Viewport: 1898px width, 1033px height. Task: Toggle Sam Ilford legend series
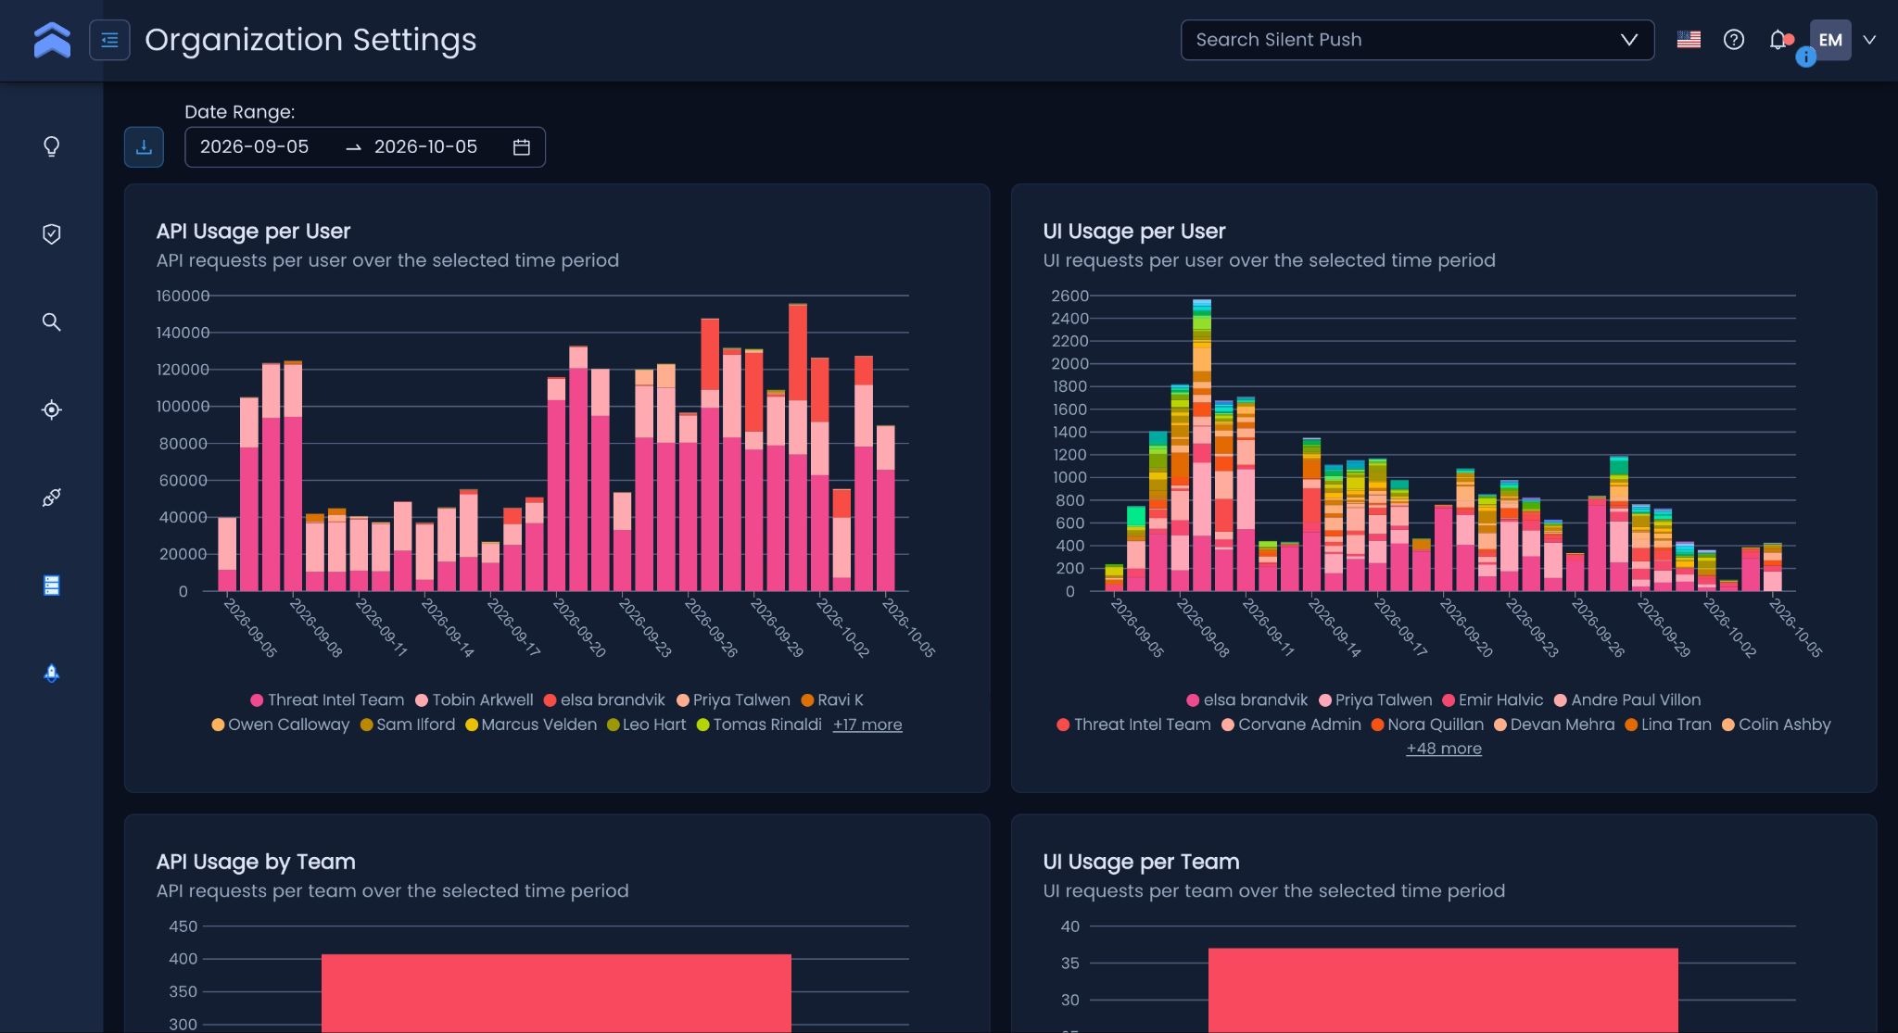click(x=408, y=724)
